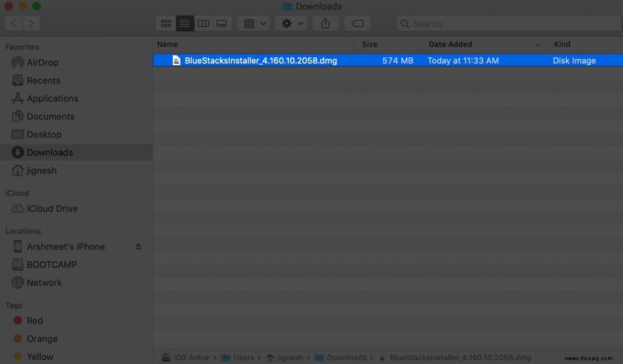Switch to list view

[x=185, y=24]
